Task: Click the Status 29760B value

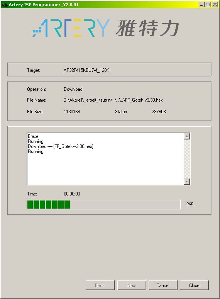Action: (159, 112)
